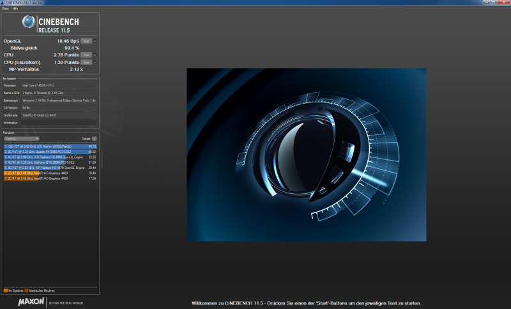Open the Hilfe menu
Image resolution: width=511 pixels, height=309 pixels.
point(15,8)
